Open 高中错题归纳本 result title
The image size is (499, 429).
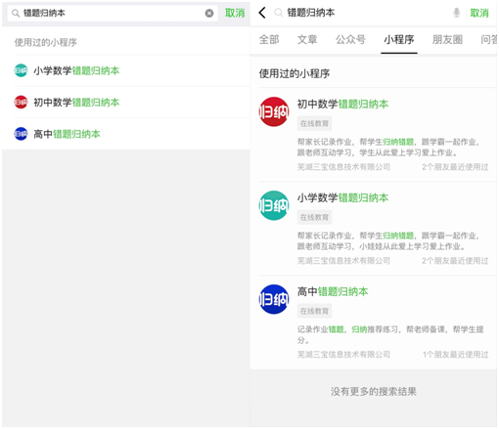pos(333,291)
